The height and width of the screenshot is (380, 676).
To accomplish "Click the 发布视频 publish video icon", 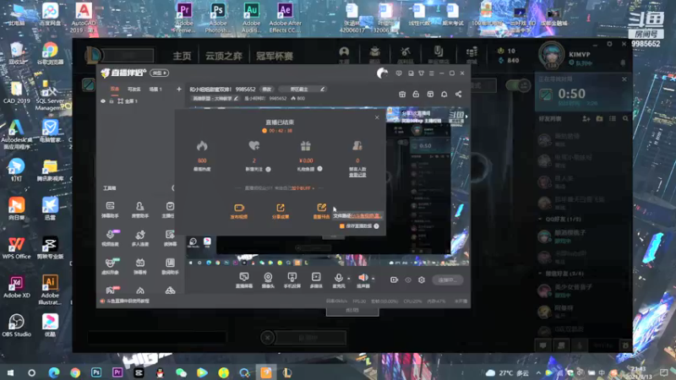I will (x=239, y=208).
